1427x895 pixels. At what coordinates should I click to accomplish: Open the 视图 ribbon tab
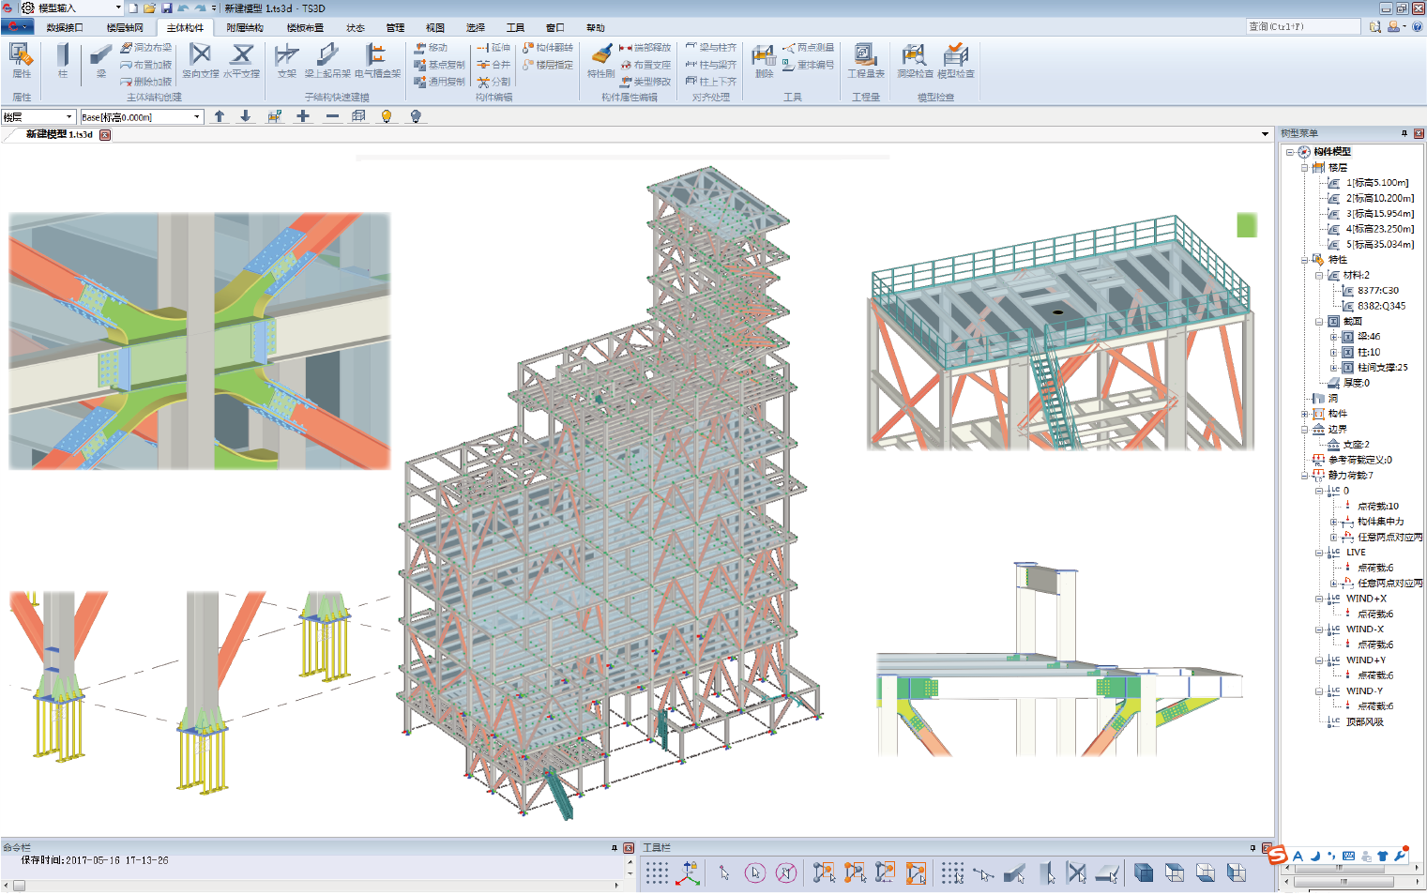tap(435, 28)
